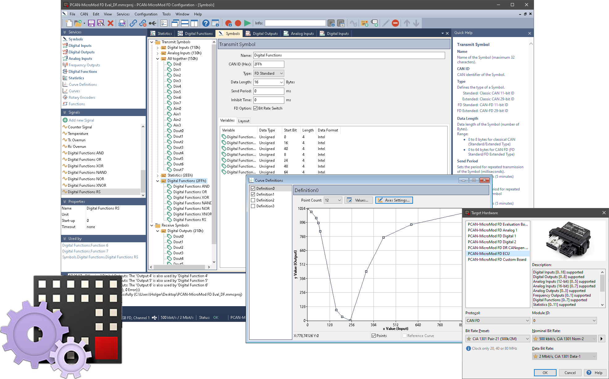The width and height of the screenshot is (609, 379).
Task: Select the Temperature signal
Action: point(78,134)
